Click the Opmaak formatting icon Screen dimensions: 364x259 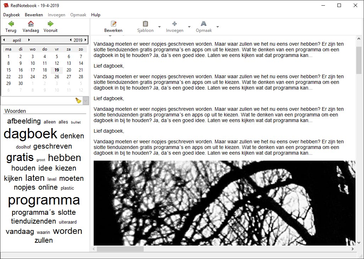pos(204,24)
